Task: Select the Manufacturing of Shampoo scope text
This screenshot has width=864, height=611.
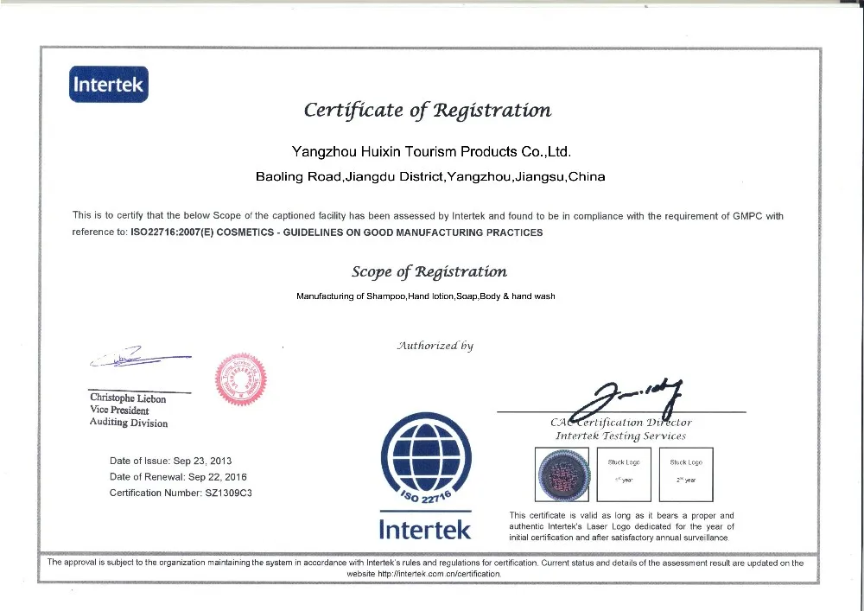Action: click(x=425, y=296)
